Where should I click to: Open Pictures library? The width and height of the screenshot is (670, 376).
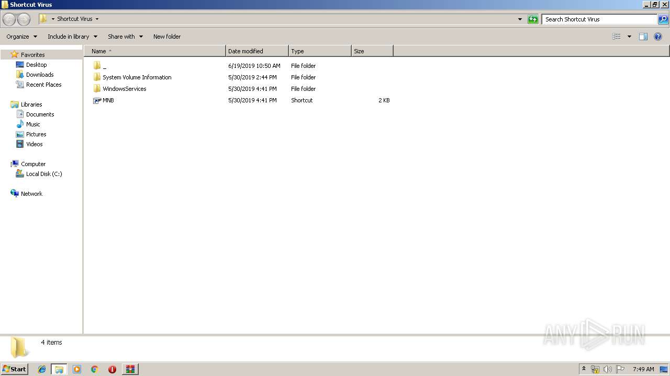click(x=36, y=134)
